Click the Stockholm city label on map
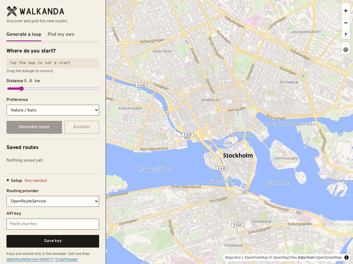The height and width of the screenshot is (264, 353). click(x=238, y=155)
